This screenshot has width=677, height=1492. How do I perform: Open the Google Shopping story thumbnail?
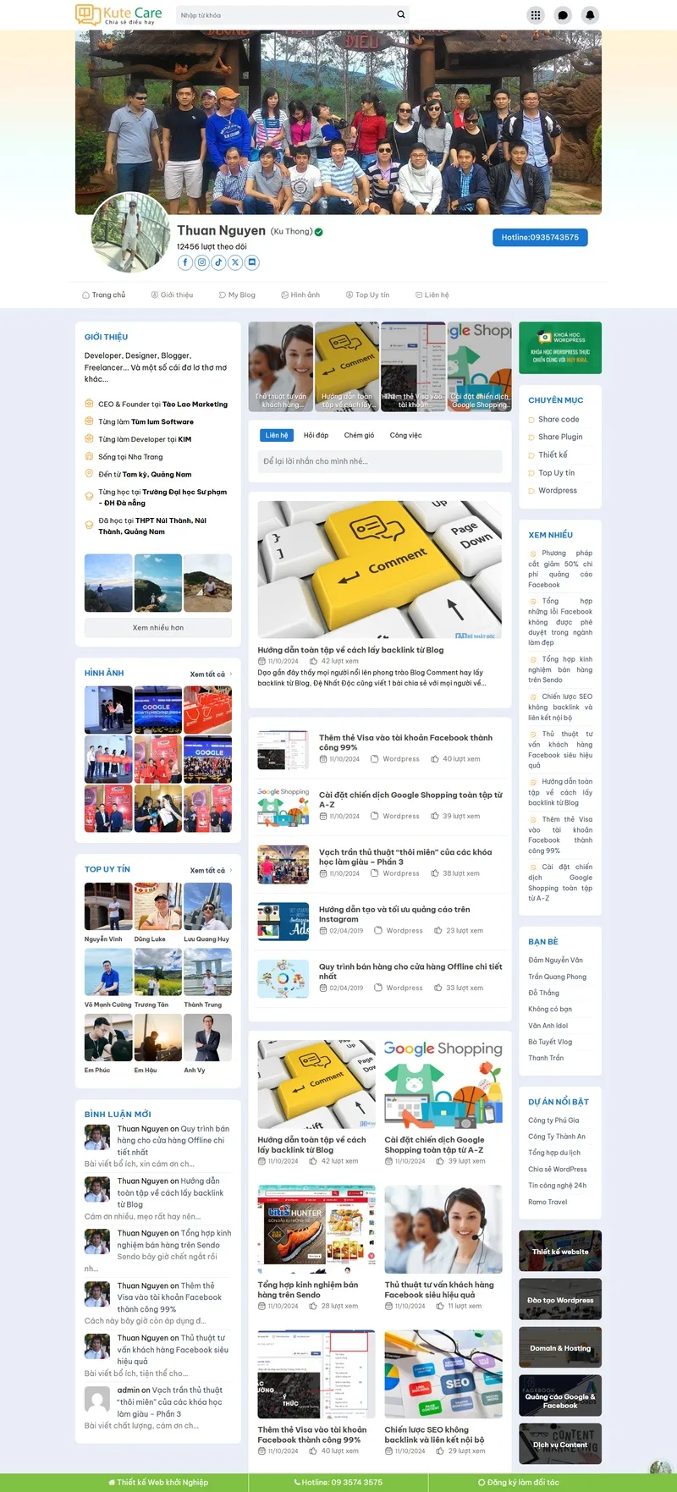click(480, 366)
